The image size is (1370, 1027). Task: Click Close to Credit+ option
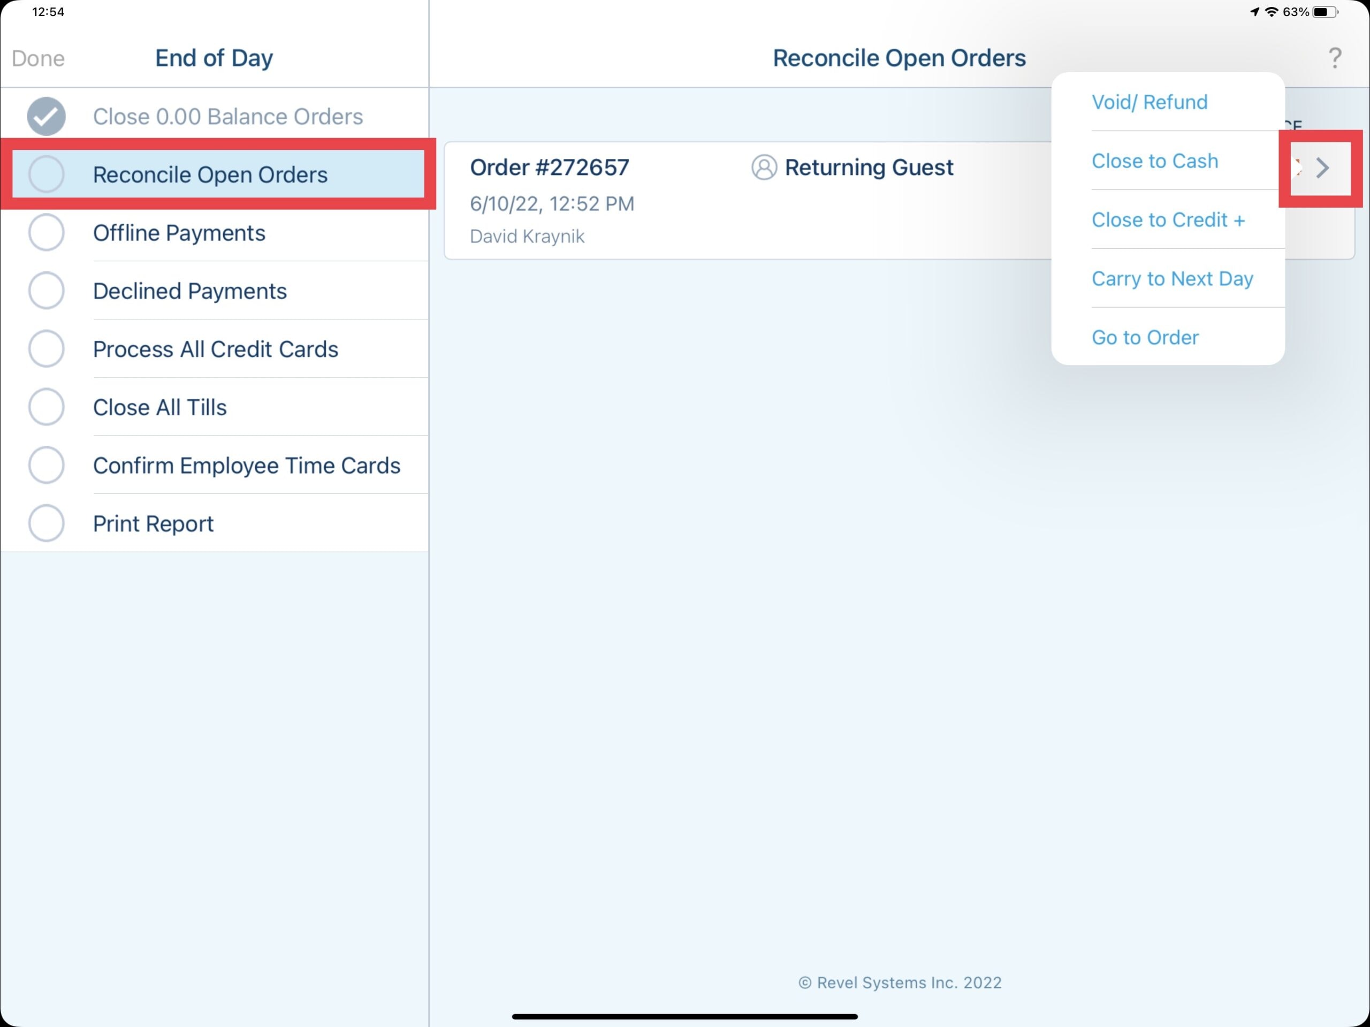point(1168,219)
